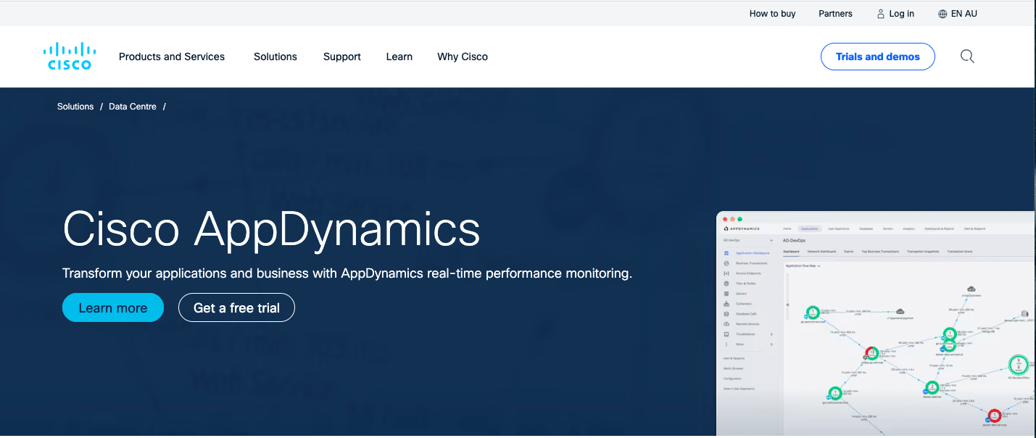The height and width of the screenshot is (438, 1036).
Task: Click the Learn more button
Action: click(x=113, y=307)
